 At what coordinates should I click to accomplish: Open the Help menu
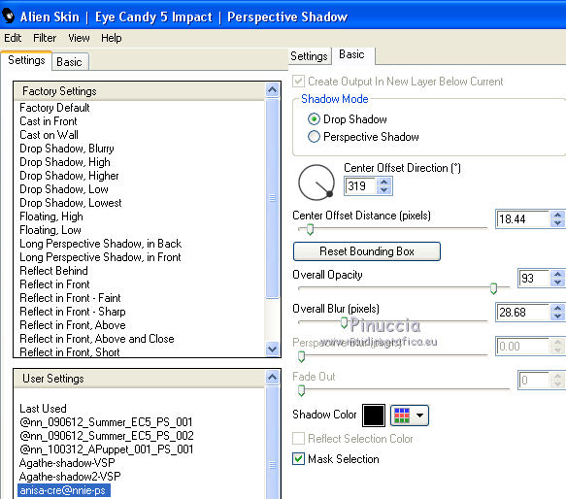pyautogui.click(x=112, y=38)
